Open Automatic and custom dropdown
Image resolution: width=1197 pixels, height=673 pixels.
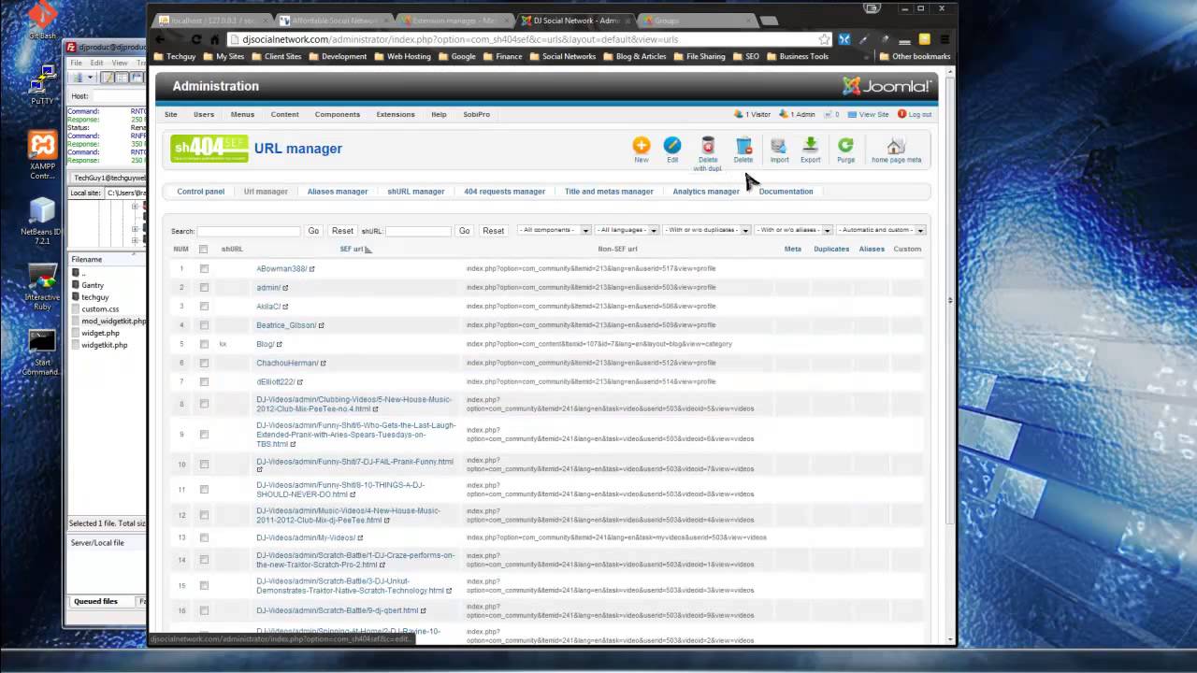[x=881, y=230]
